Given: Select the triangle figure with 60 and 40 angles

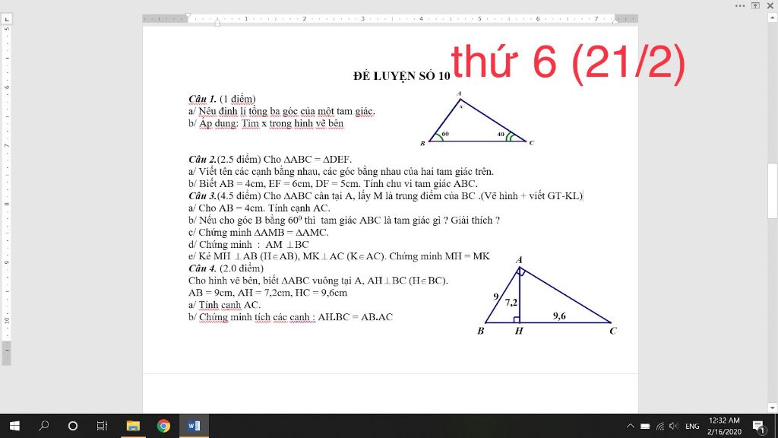Looking at the screenshot, I should (477, 119).
